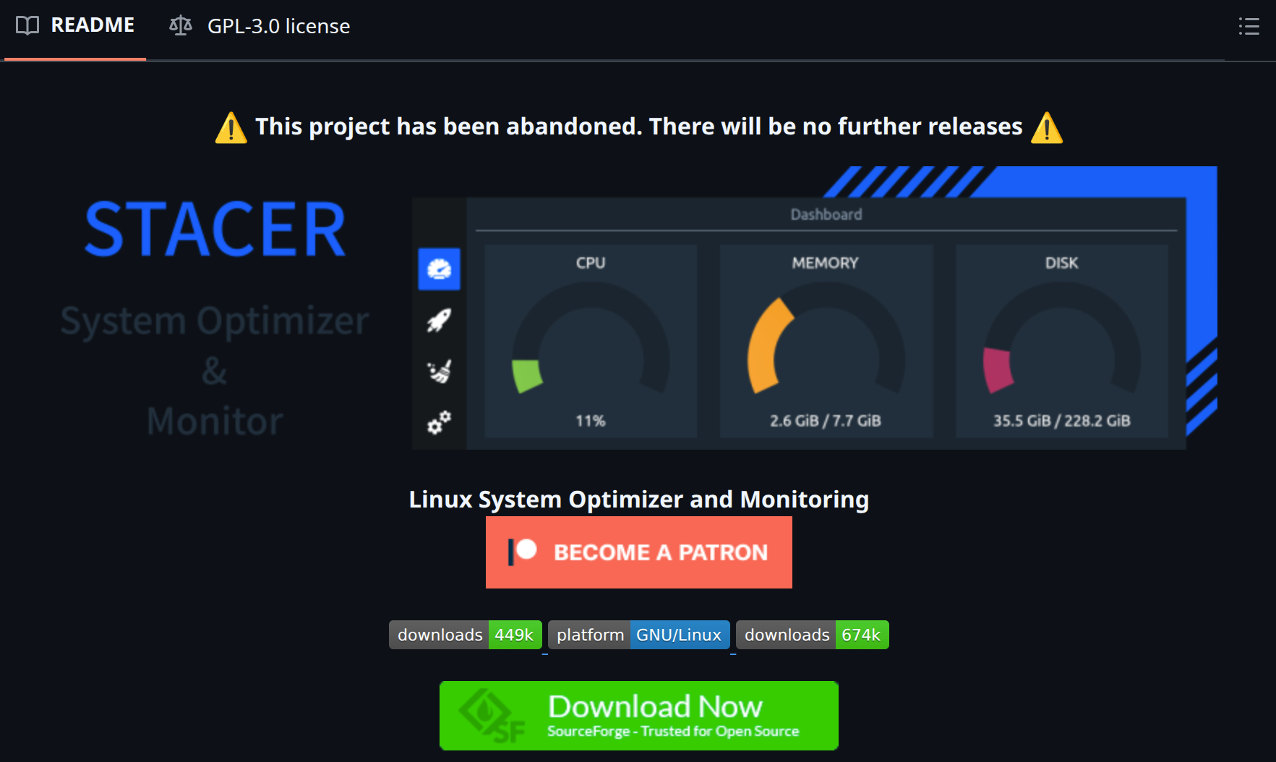
Task: Click the Download Now SourceForge button
Action: coord(638,715)
